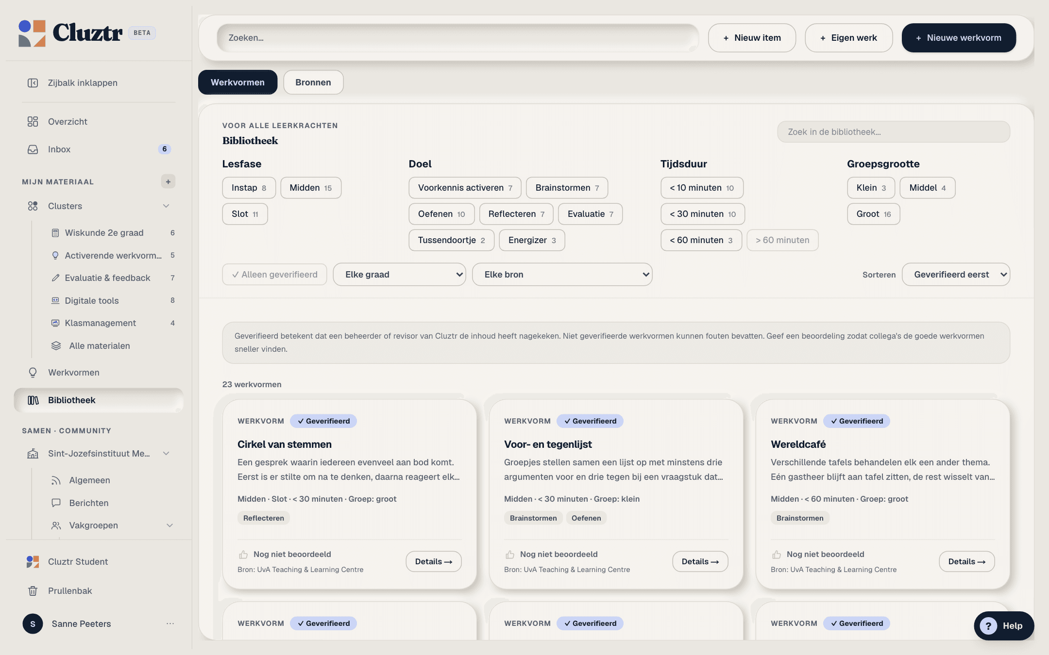
Task: Open the Wiskunde 2e graad cluster icon
Action: (55, 233)
